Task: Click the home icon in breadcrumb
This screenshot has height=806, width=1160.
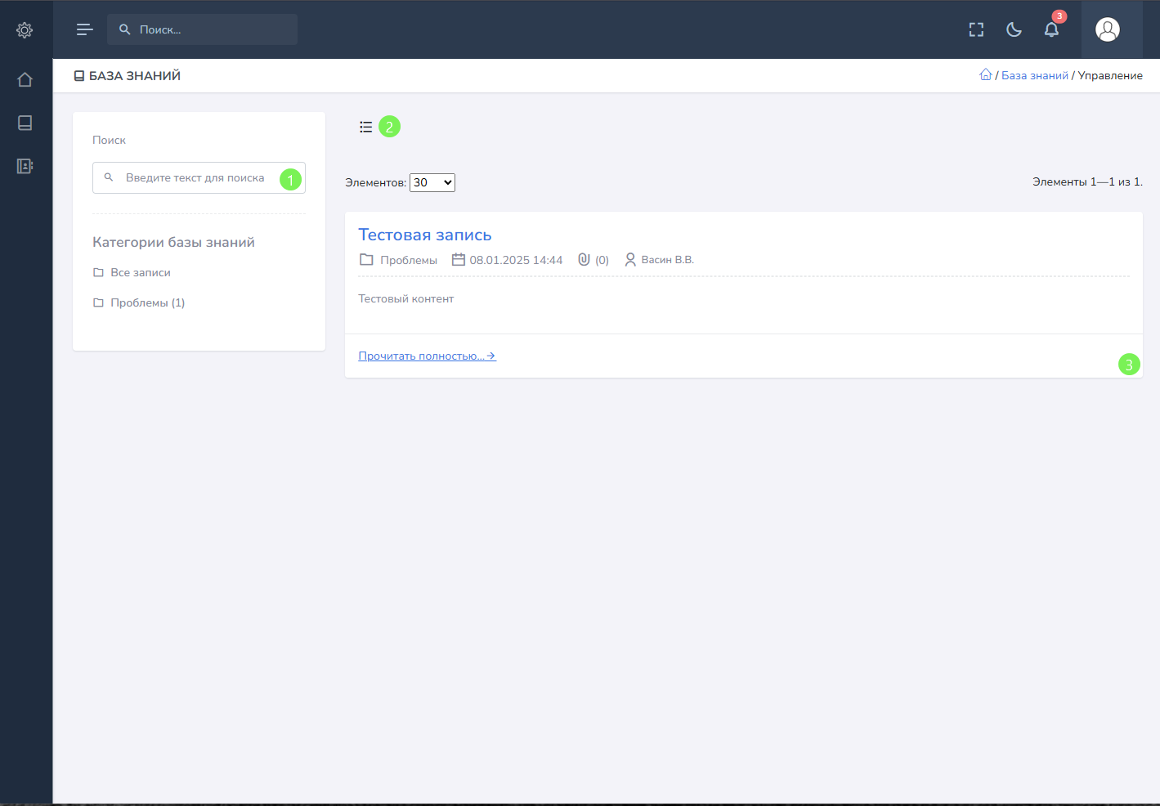Action: click(x=985, y=74)
